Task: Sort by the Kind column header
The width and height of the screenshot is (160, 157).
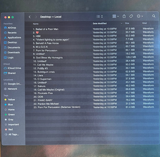Action: click(x=144, y=23)
